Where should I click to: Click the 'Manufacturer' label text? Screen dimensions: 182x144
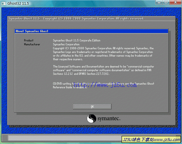[x=32, y=44]
